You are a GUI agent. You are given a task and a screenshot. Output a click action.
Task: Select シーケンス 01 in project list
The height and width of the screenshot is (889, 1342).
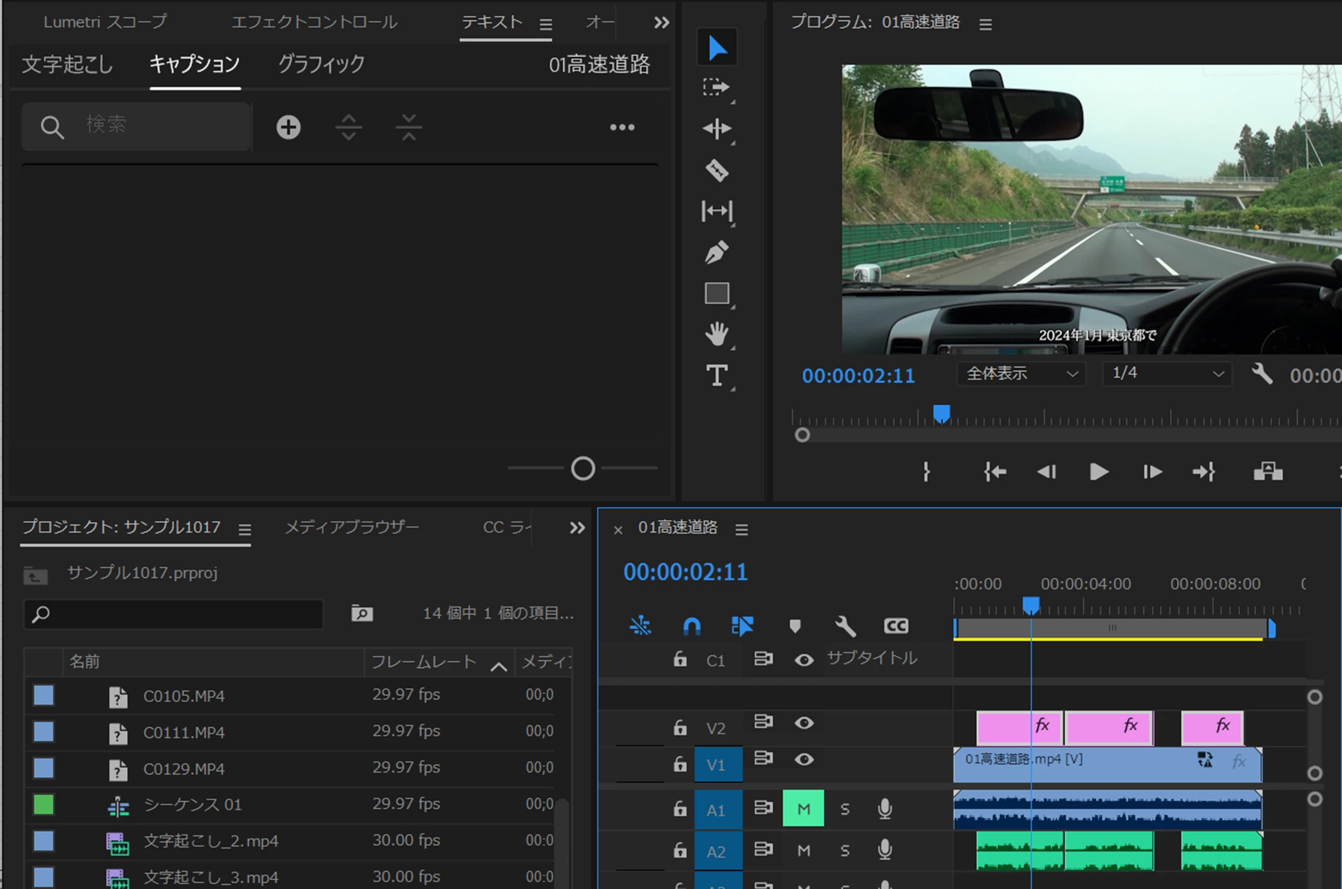click(192, 805)
